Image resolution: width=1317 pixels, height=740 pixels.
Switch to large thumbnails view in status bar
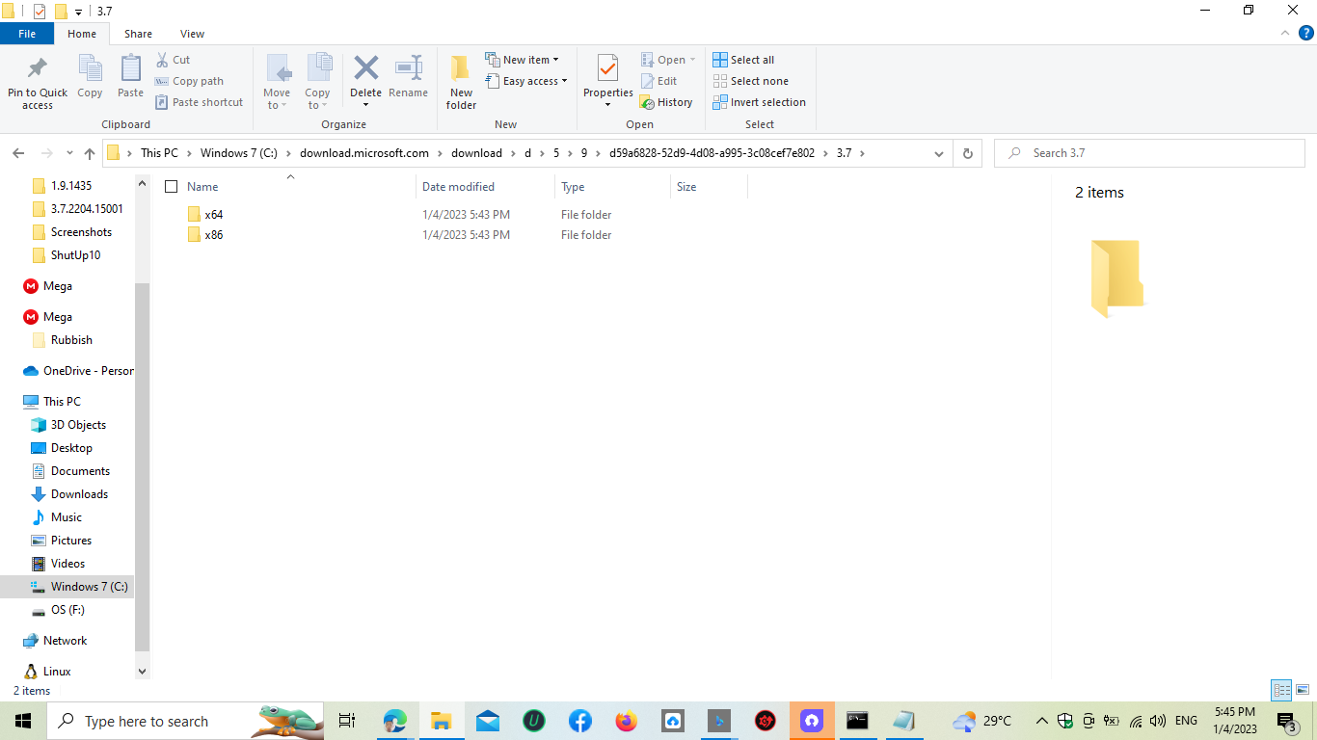coord(1304,690)
